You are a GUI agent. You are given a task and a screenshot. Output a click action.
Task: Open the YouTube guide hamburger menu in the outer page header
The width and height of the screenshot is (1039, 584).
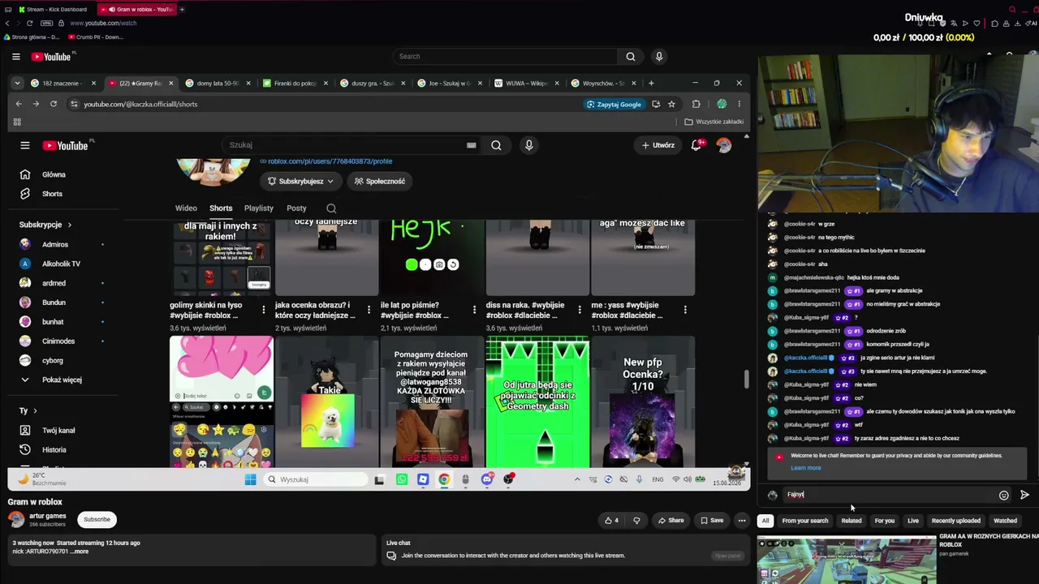click(x=15, y=57)
